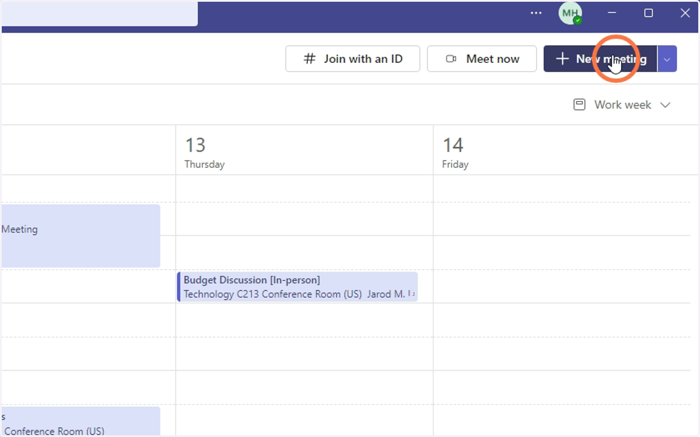Image resolution: width=700 pixels, height=437 pixels.
Task: Maximize the Teams window
Action: pos(648,13)
